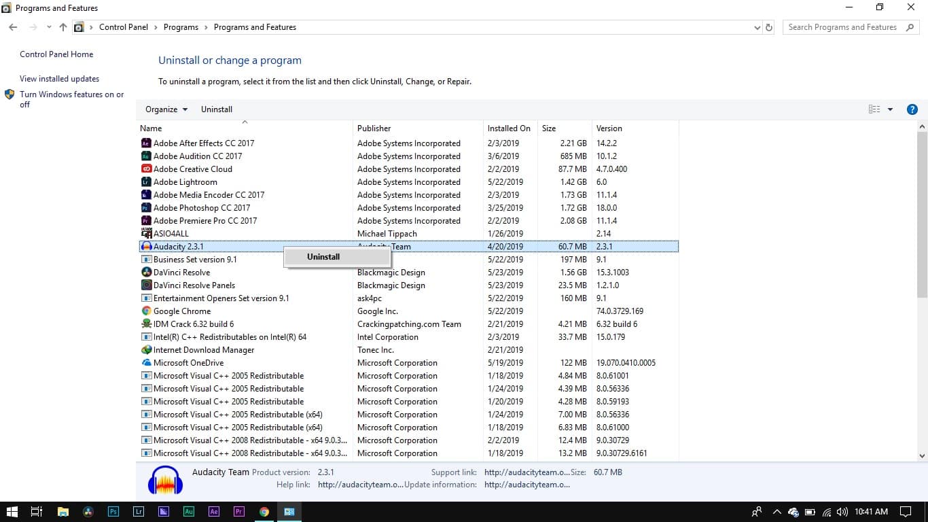Open the Control Panel Home link
This screenshot has height=522, width=928.
click(56, 54)
